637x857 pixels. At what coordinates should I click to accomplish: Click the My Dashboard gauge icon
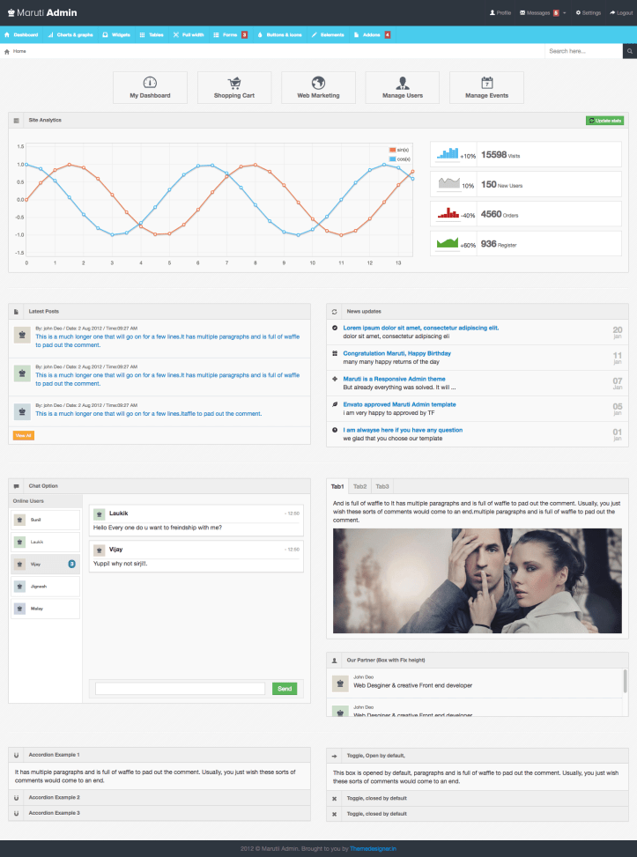point(150,83)
